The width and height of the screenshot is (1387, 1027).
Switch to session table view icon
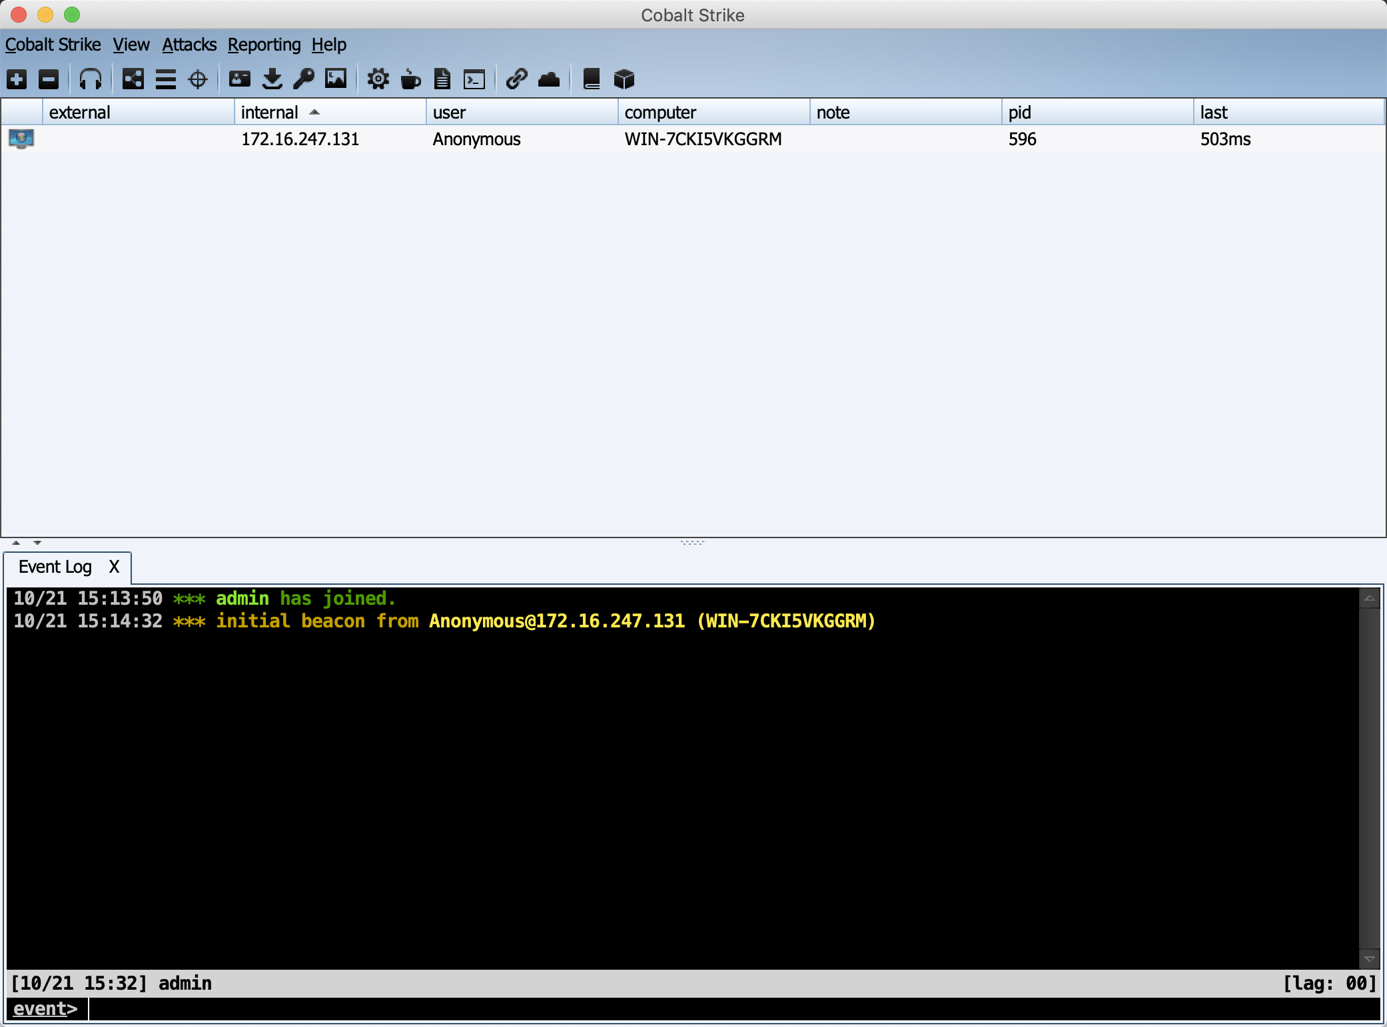[166, 79]
